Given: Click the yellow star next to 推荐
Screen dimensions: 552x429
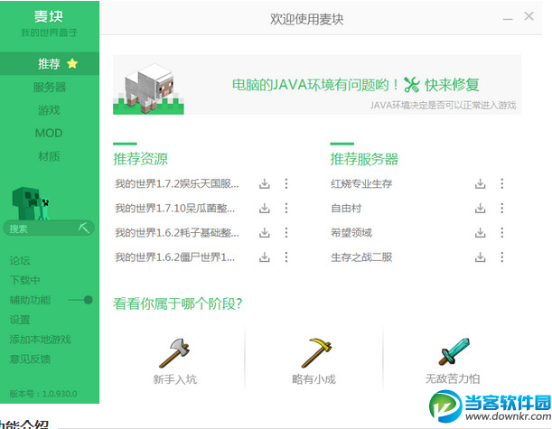Looking at the screenshot, I should pyautogui.click(x=72, y=64).
